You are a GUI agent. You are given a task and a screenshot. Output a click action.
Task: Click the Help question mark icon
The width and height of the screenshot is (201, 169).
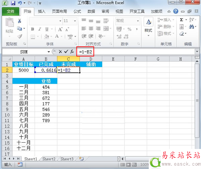[x=176, y=11]
